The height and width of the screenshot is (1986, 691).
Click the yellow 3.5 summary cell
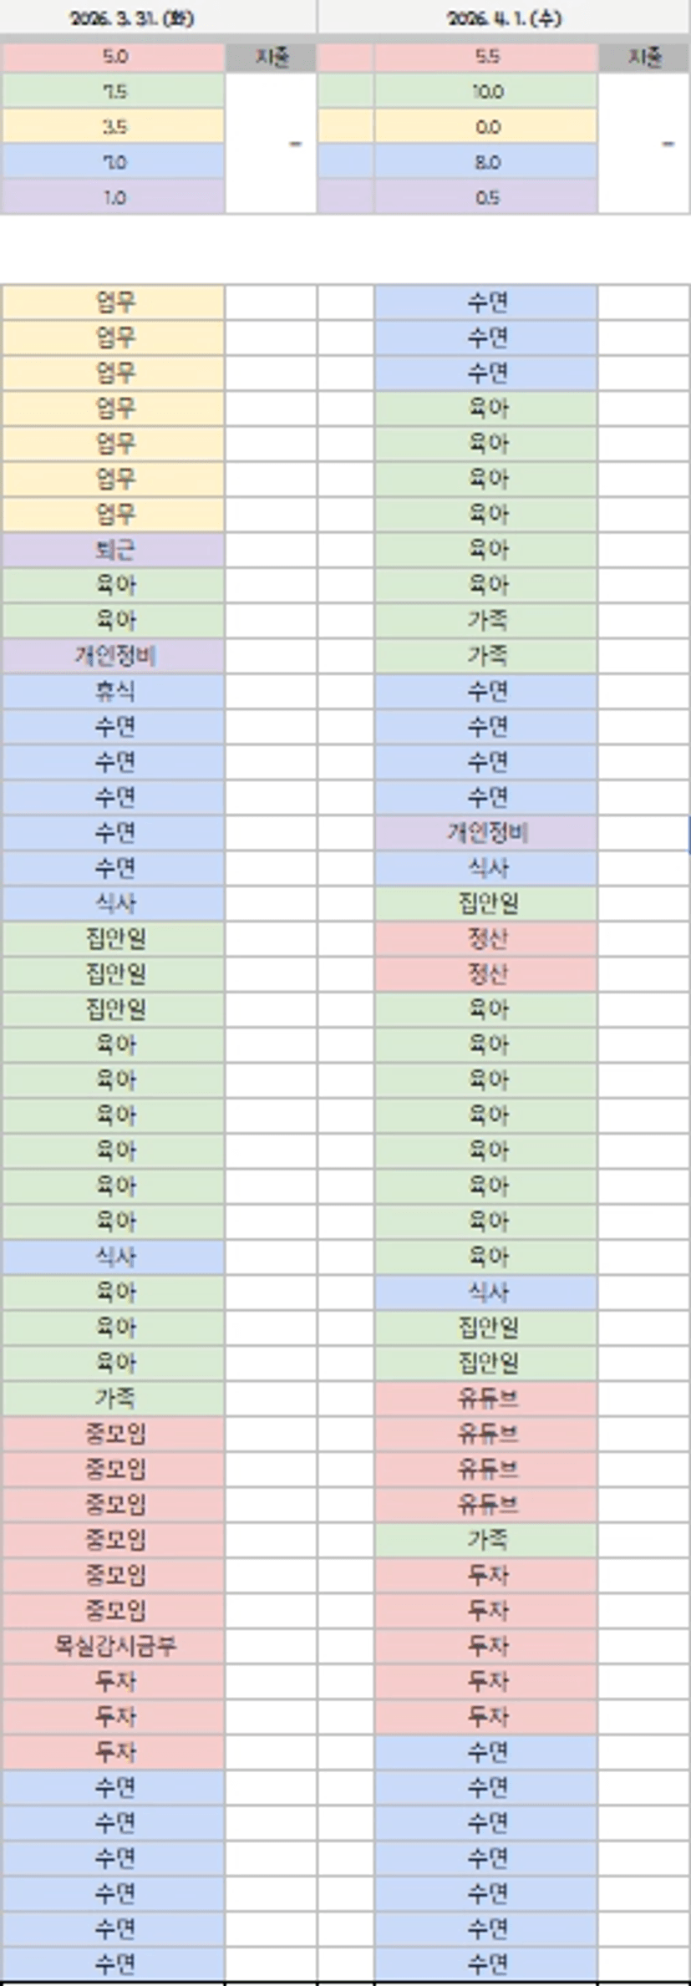click(x=114, y=127)
